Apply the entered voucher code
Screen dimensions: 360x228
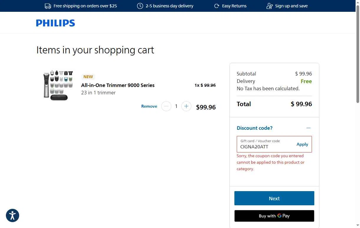coord(302,144)
